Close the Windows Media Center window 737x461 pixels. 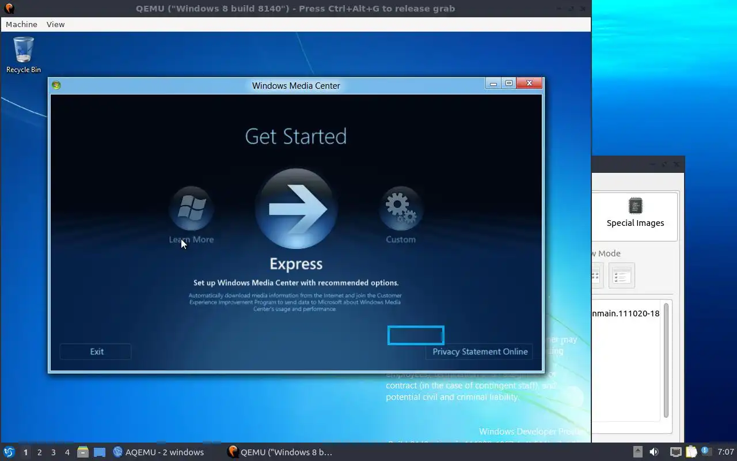point(529,84)
